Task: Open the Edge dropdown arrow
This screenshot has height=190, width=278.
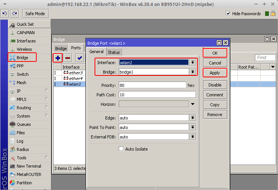Action: click(193, 118)
